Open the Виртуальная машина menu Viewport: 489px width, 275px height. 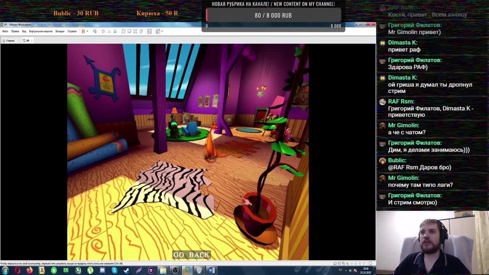click(40, 31)
